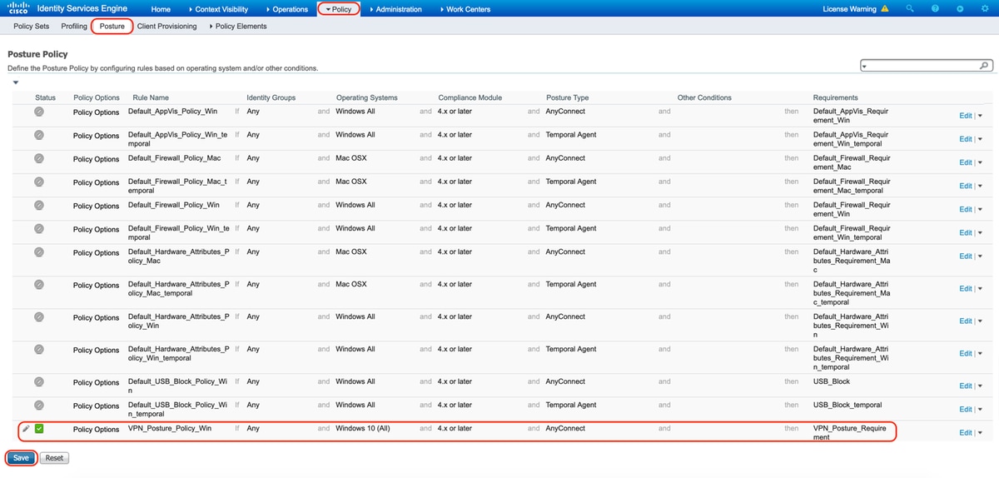Open the Policy menu
The height and width of the screenshot is (478, 999).
(x=339, y=9)
